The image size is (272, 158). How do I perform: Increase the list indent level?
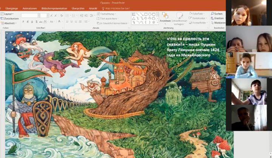pyautogui.click(x=86, y=15)
